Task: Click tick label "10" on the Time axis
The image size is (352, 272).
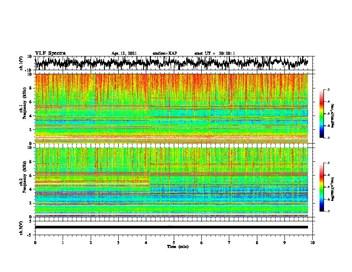Action: click(x=312, y=243)
